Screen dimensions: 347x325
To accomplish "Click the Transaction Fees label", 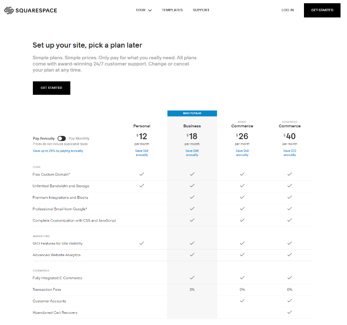I will pyautogui.click(x=47, y=289).
